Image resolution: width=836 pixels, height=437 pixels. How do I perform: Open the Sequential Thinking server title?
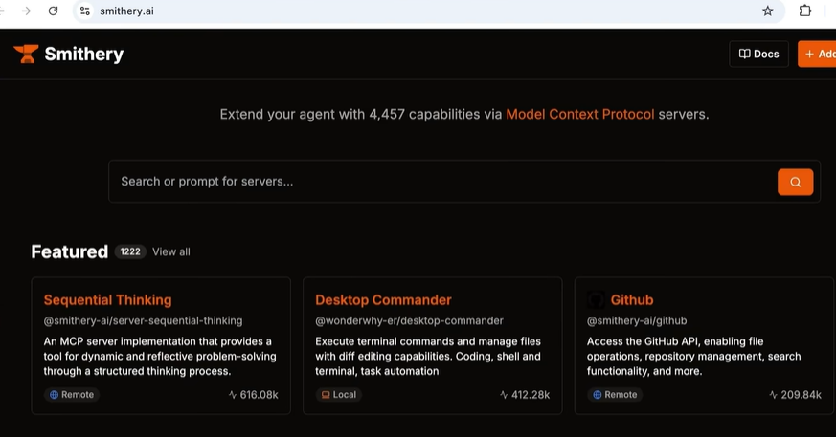[107, 300]
